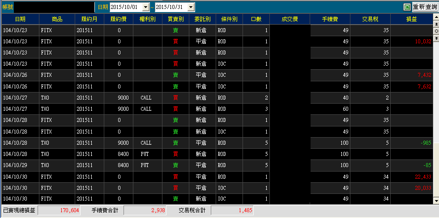The width and height of the screenshot is (439, 218).
Task: Click into the start date field 2015/10/01
Action: pyautogui.click(x=126, y=7)
